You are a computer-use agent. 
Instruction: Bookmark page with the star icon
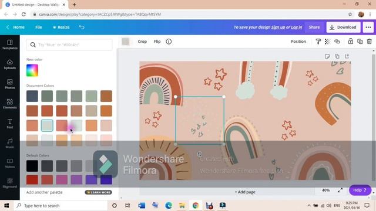click(x=350, y=14)
